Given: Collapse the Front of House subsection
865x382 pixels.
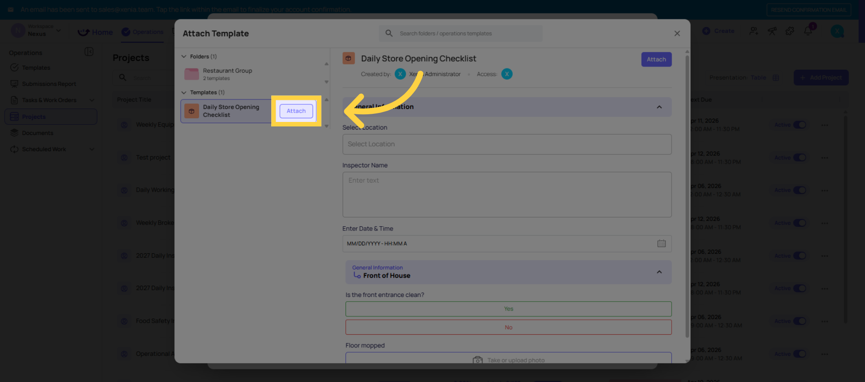Looking at the screenshot, I should [659, 272].
